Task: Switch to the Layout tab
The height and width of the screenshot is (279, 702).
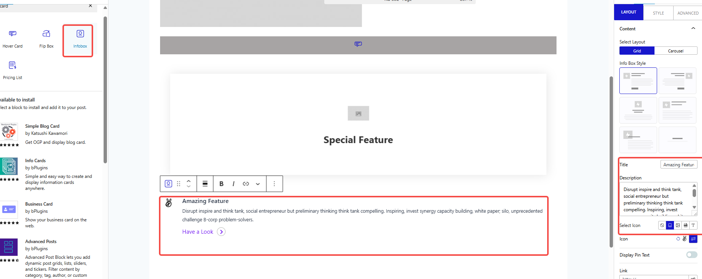Action: [x=629, y=12]
